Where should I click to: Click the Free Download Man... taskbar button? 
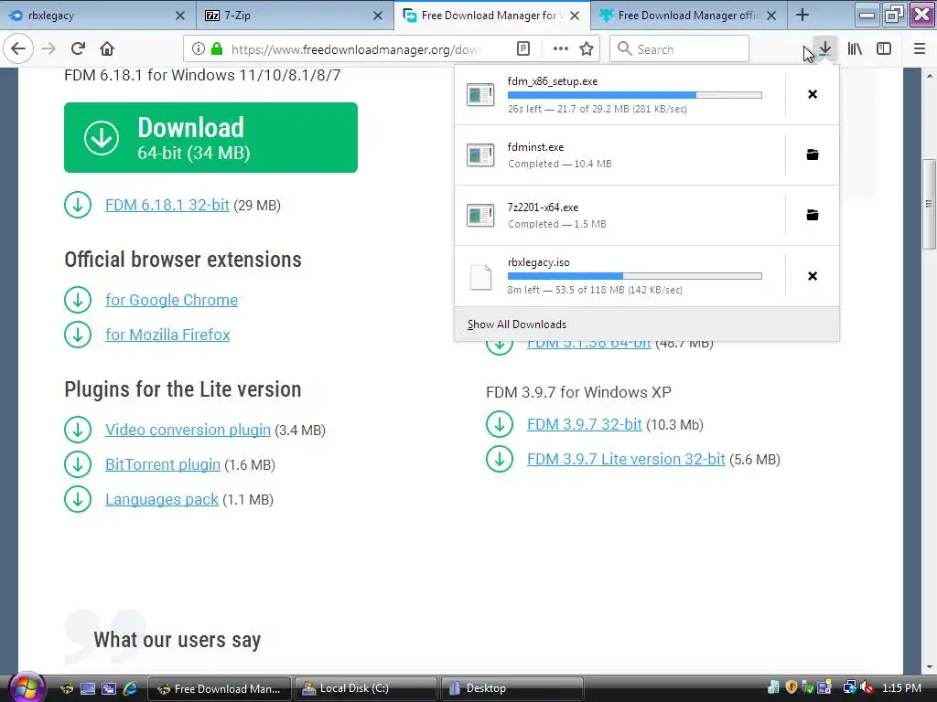pos(220,688)
